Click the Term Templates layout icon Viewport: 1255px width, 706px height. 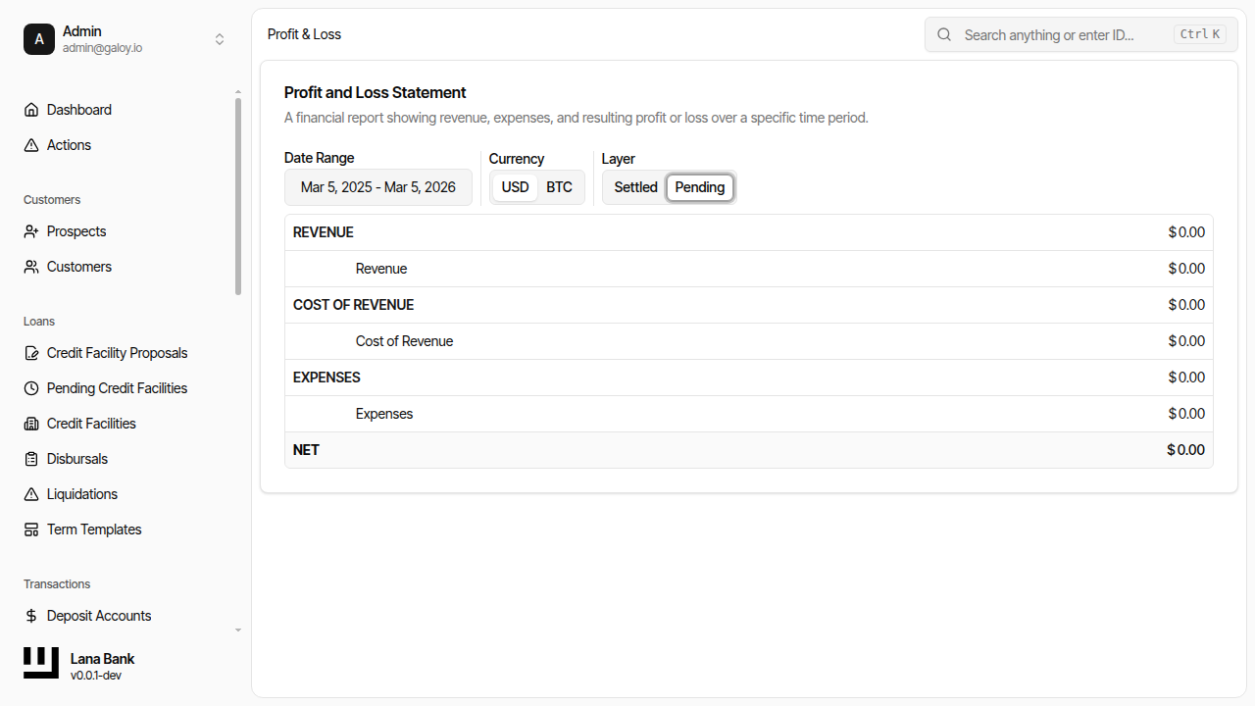(31, 529)
